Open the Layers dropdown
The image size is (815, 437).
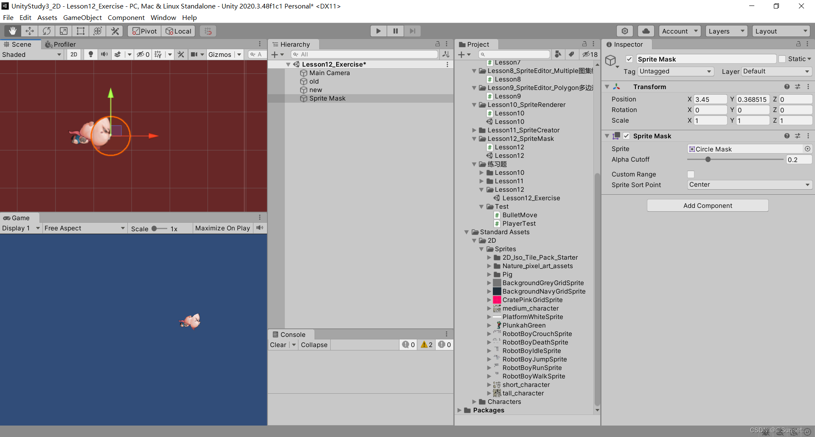[x=726, y=31]
